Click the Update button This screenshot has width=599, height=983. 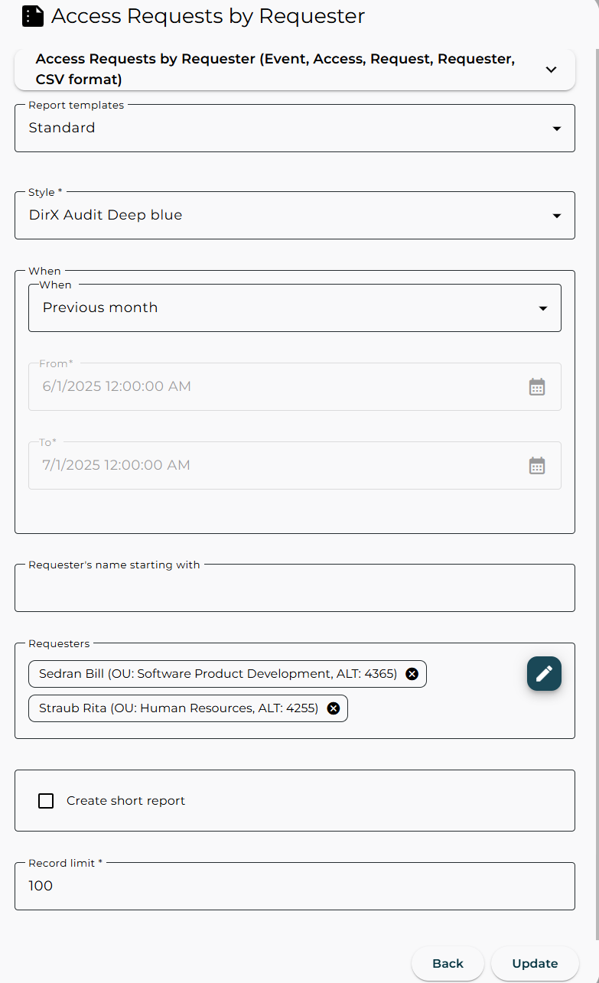[534, 964]
